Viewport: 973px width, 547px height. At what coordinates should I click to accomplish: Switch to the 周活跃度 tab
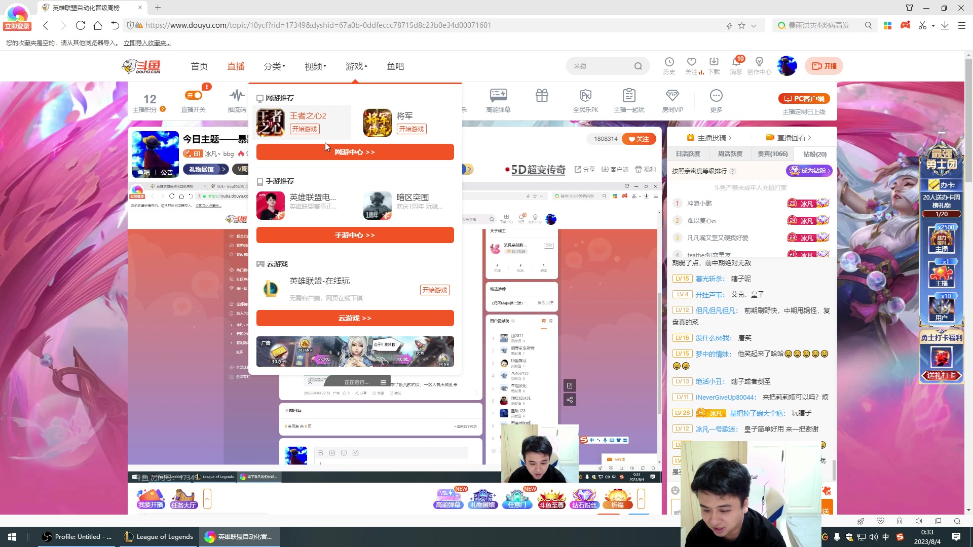point(730,154)
